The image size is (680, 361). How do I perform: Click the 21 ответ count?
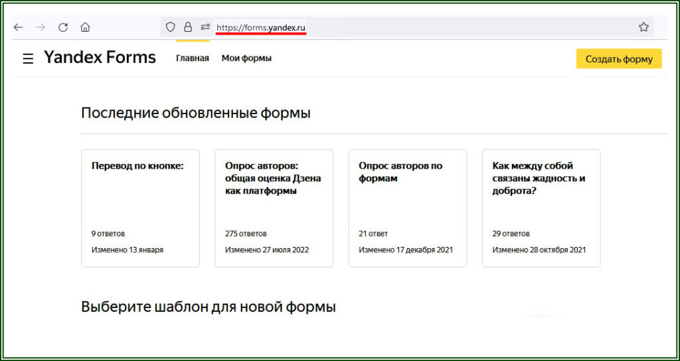[373, 234]
